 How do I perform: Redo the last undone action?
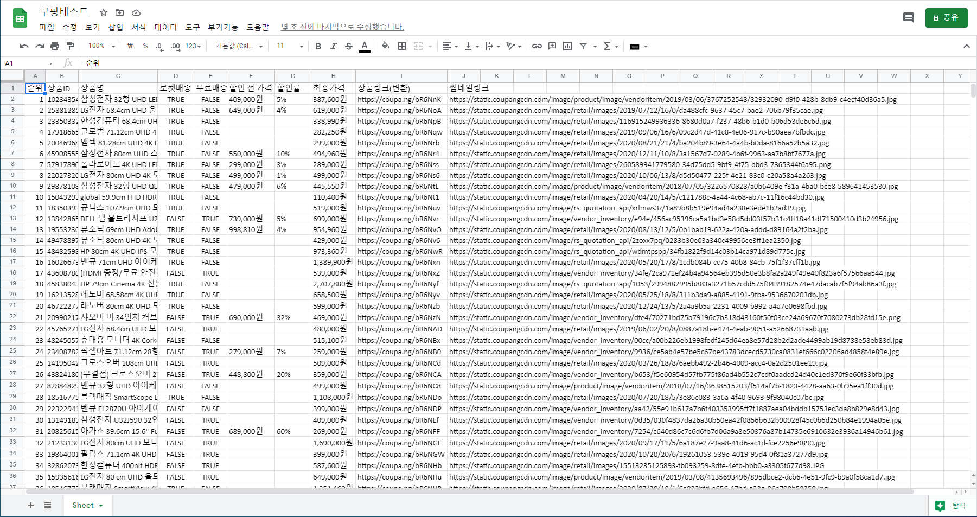[x=40, y=47]
